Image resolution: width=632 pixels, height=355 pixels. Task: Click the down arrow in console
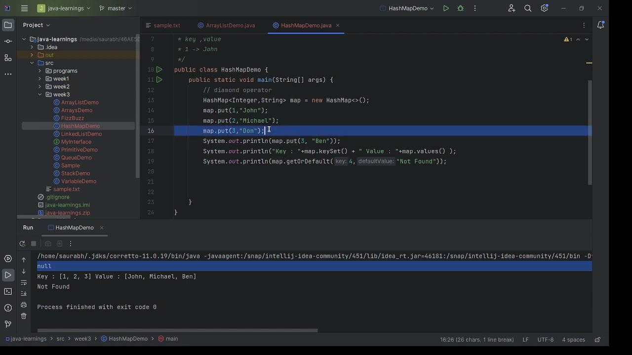tap(23, 271)
